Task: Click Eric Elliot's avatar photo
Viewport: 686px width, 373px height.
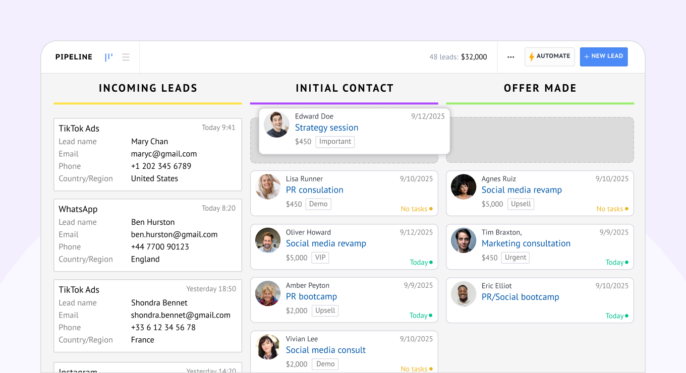Action: click(x=464, y=294)
